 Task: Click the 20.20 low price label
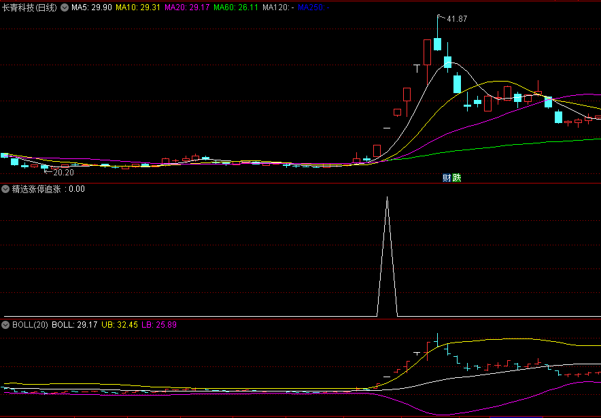pos(64,173)
